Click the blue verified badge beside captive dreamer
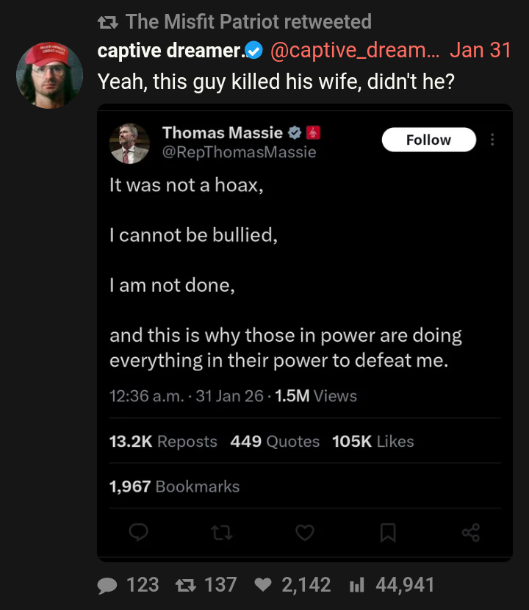The width and height of the screenshot is (529, 610). coord(254,51)
